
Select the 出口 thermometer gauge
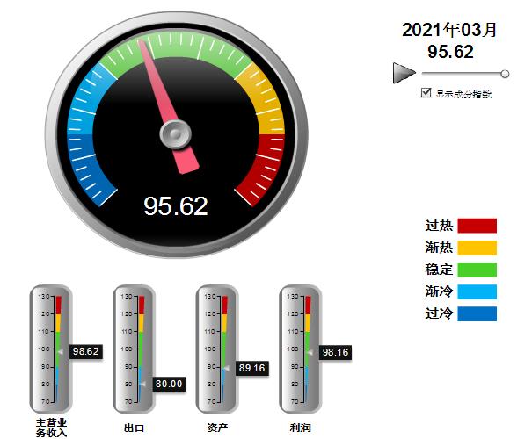[x=134, y=349]
